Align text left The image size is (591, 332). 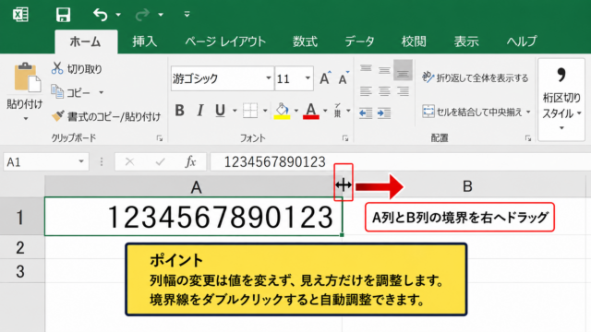tap(366, 91)
